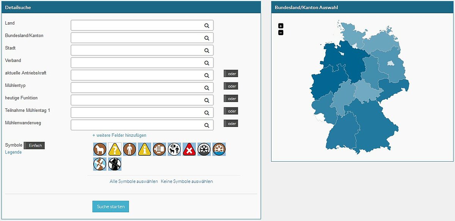
Task: Switch the Symbole Einfach toggle
Action: coord(34,145)
